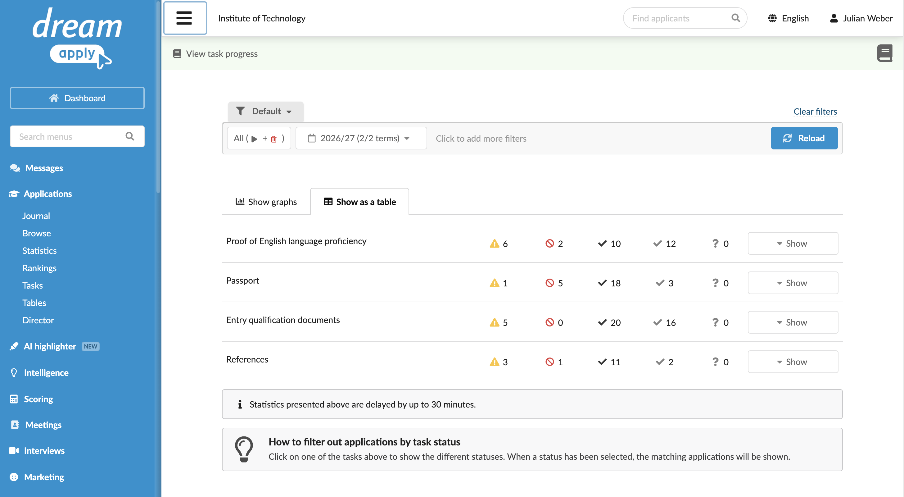The width and height of the screenshot is (904, 497).
Task: Open Scoring in the sidebar
Action: pyautogui.click(x=31, y=399)
